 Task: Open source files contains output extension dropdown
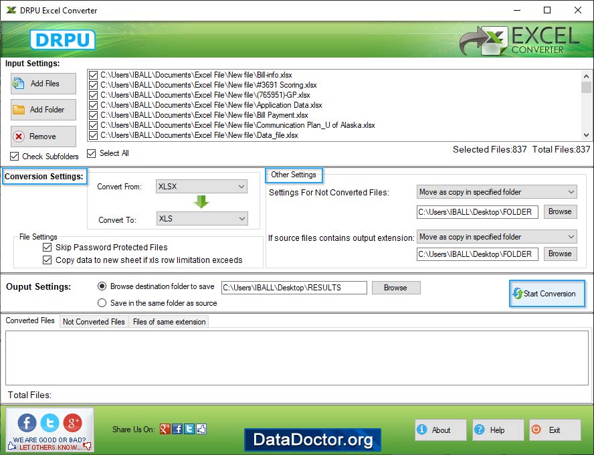(x=496, y=237)
